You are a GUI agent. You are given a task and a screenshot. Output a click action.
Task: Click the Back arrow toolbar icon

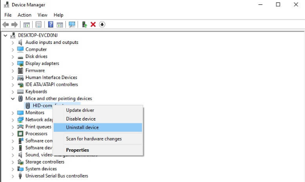(x=6, y=24)
